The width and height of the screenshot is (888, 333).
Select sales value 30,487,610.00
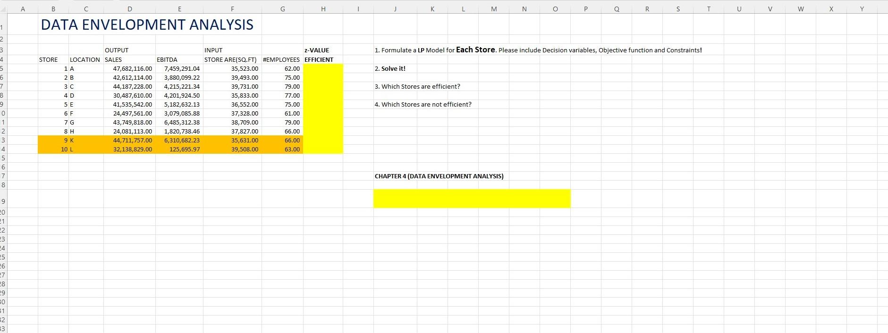133,95
